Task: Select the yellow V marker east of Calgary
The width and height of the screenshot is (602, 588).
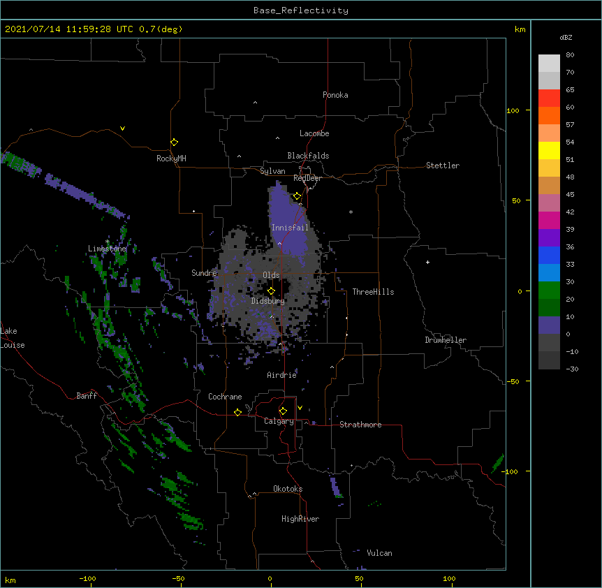Action: [300, 408]
